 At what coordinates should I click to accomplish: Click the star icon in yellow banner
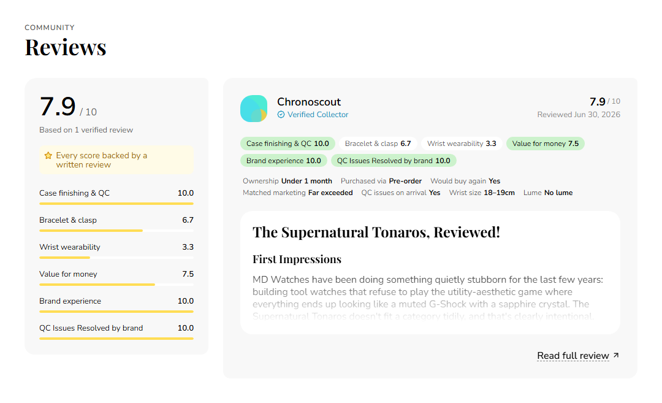pyautogui.click(x=48, y=155)
